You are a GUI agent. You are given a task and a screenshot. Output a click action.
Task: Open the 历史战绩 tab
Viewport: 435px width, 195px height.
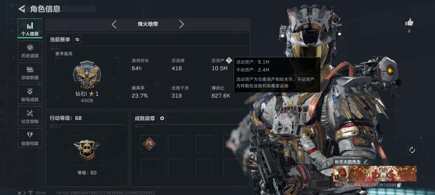click(x=30, y=50)
